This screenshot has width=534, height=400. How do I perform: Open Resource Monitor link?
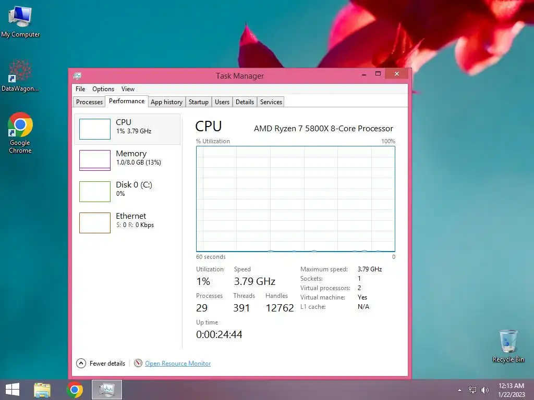(178, 363)
